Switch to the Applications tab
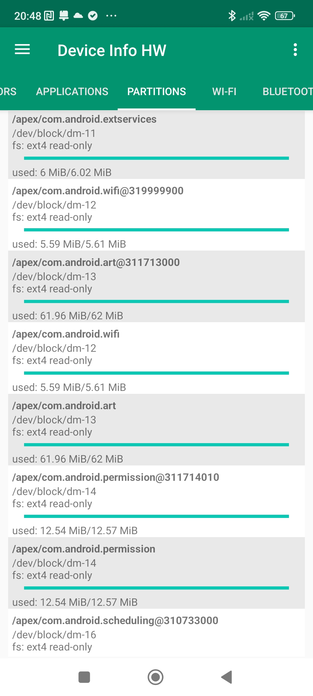 point(72,92)
